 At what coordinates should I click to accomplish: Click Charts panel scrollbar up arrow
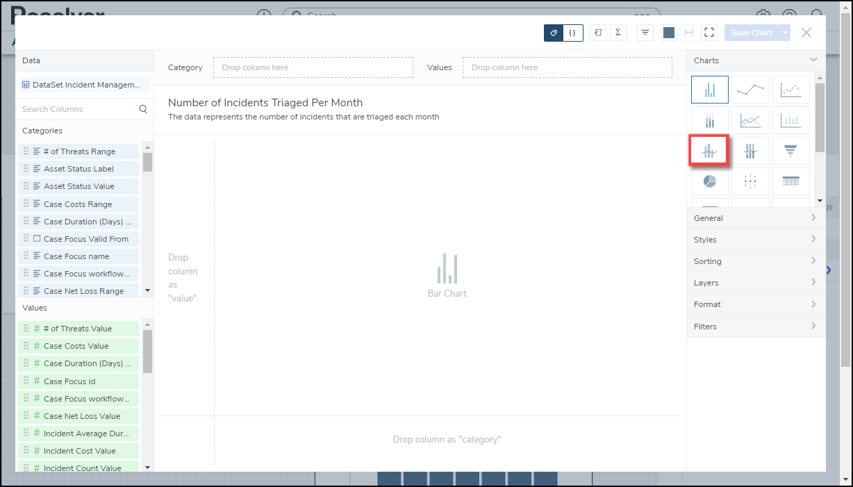820,78
